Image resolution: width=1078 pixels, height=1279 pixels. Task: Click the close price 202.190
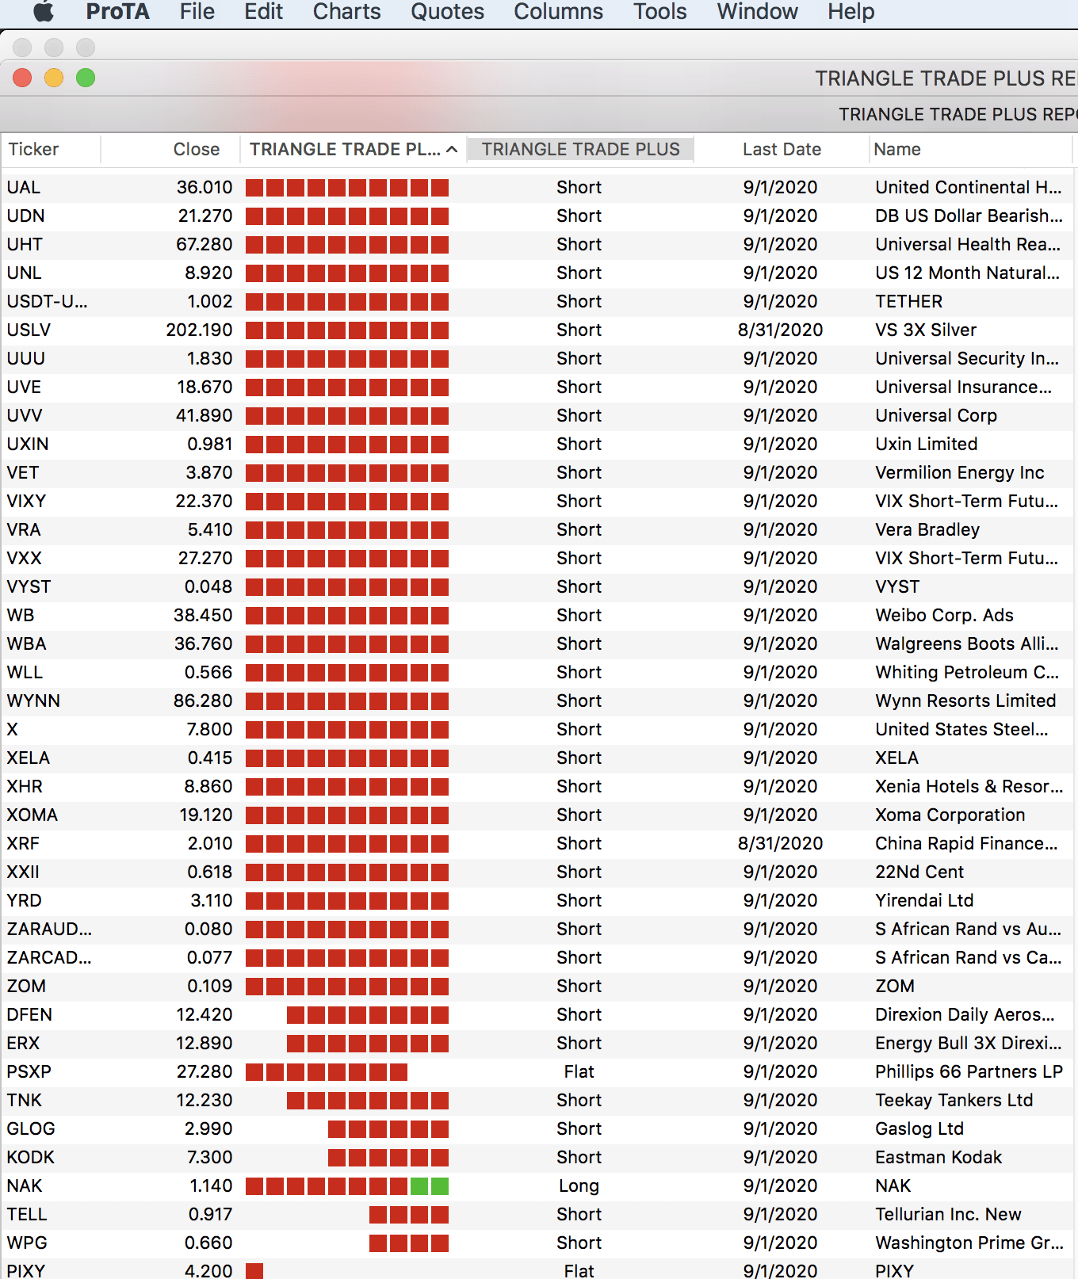[199, 330]
